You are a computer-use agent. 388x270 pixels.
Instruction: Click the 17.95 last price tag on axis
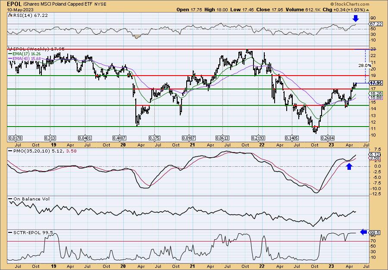(376, 83)
